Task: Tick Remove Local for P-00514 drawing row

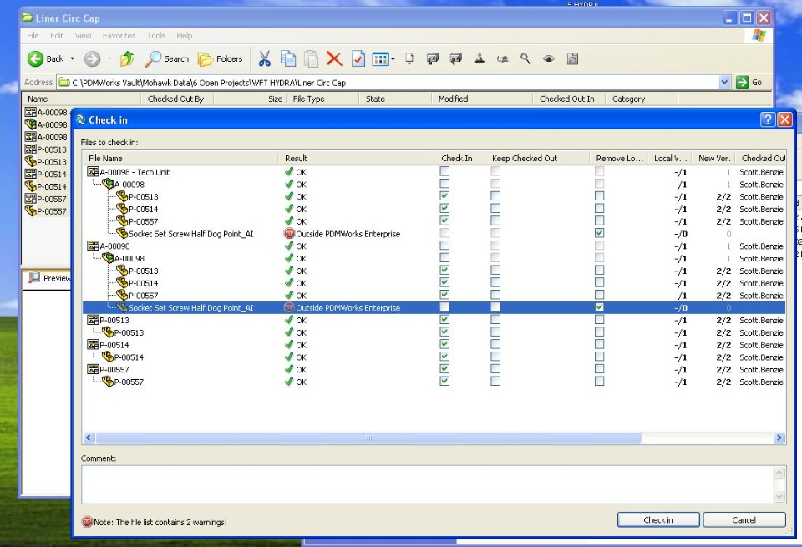Action: click(600, 344)
